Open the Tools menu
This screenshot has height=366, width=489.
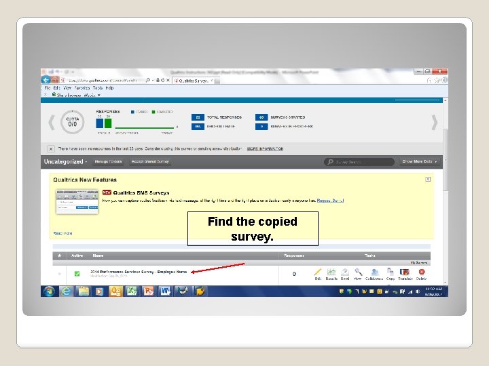[98, 88]
